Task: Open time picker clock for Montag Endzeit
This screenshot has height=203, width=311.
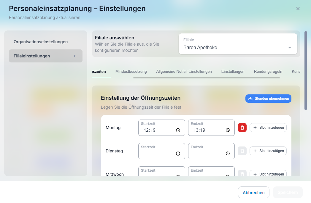Action: pyautogui.click(x=228, y=130)
